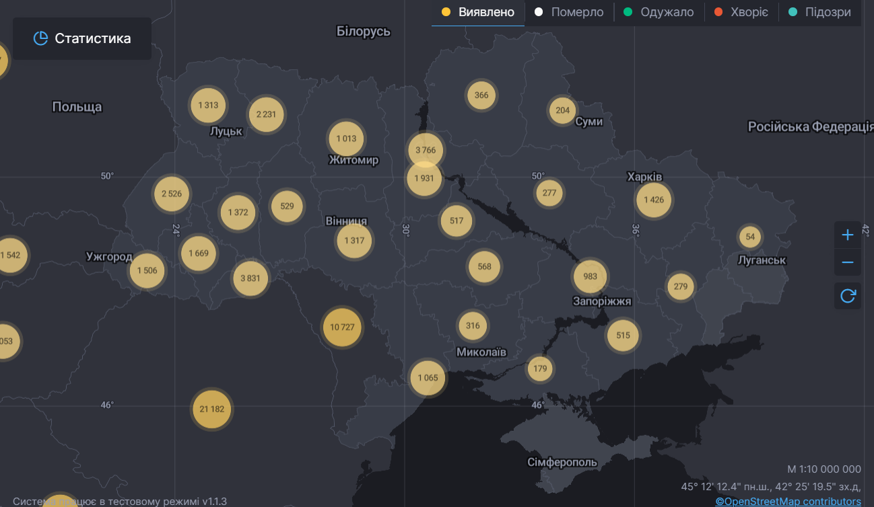Viewport: 874px width, 507px height.
Task: Select the 1 313 marker near Луцьк
Action: tap(208, 105)
